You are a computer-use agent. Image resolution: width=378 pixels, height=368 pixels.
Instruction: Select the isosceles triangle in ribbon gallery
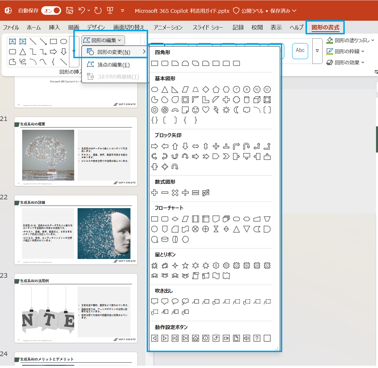[x=23, y=52]
